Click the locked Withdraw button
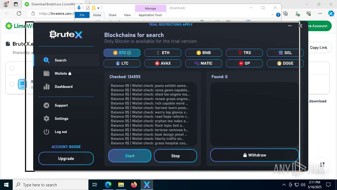The width and height of the screenshot is (337, 190). [x=255, y=155]
